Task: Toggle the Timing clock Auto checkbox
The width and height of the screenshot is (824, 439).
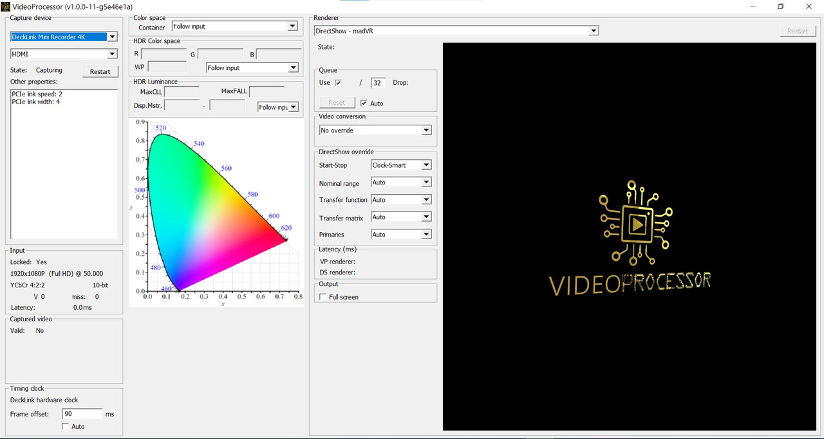Action: 66,427
